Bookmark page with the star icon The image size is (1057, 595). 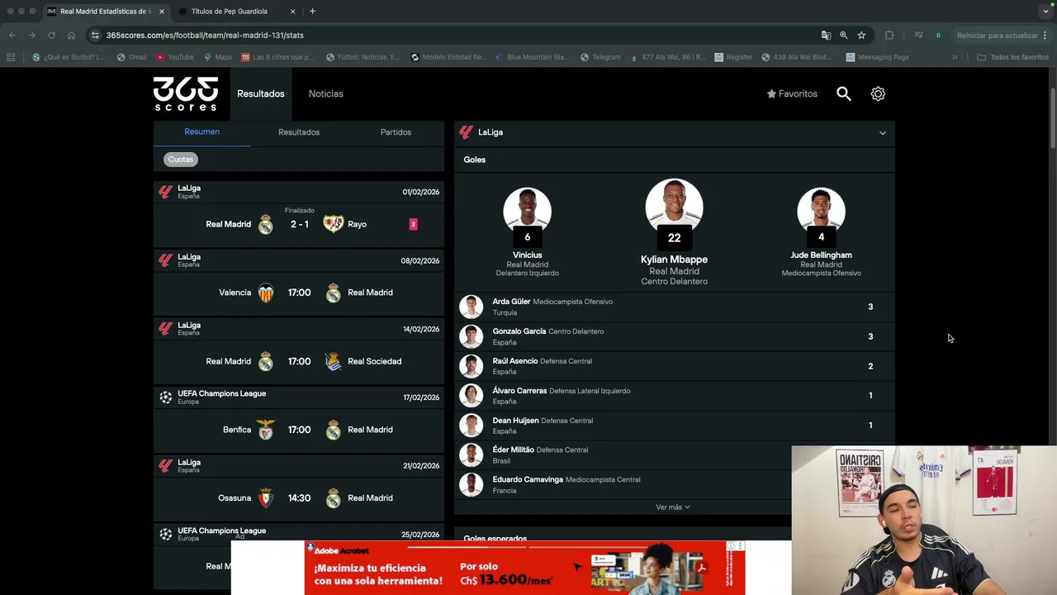(861, 35)
